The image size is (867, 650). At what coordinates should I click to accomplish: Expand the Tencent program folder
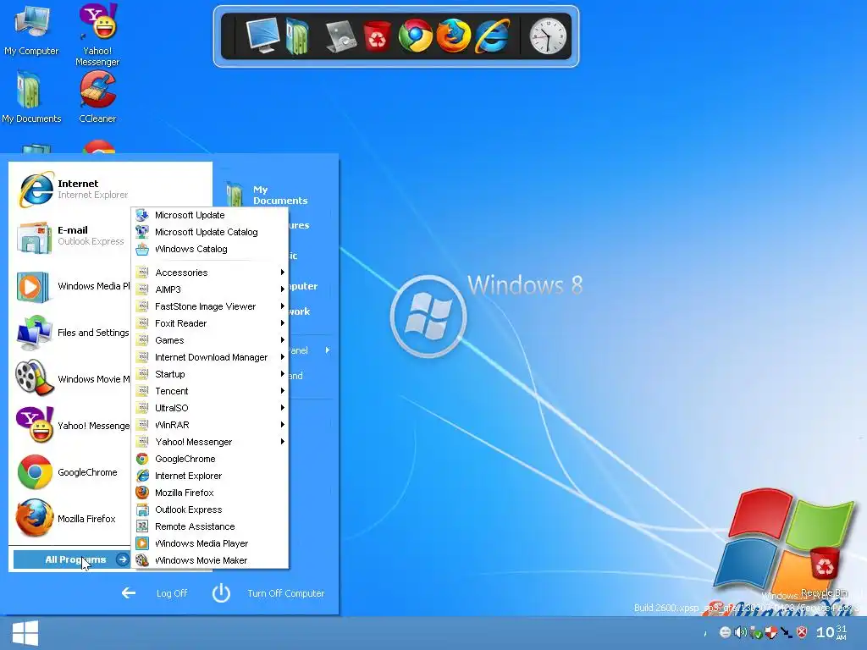[x=210, y=391]
